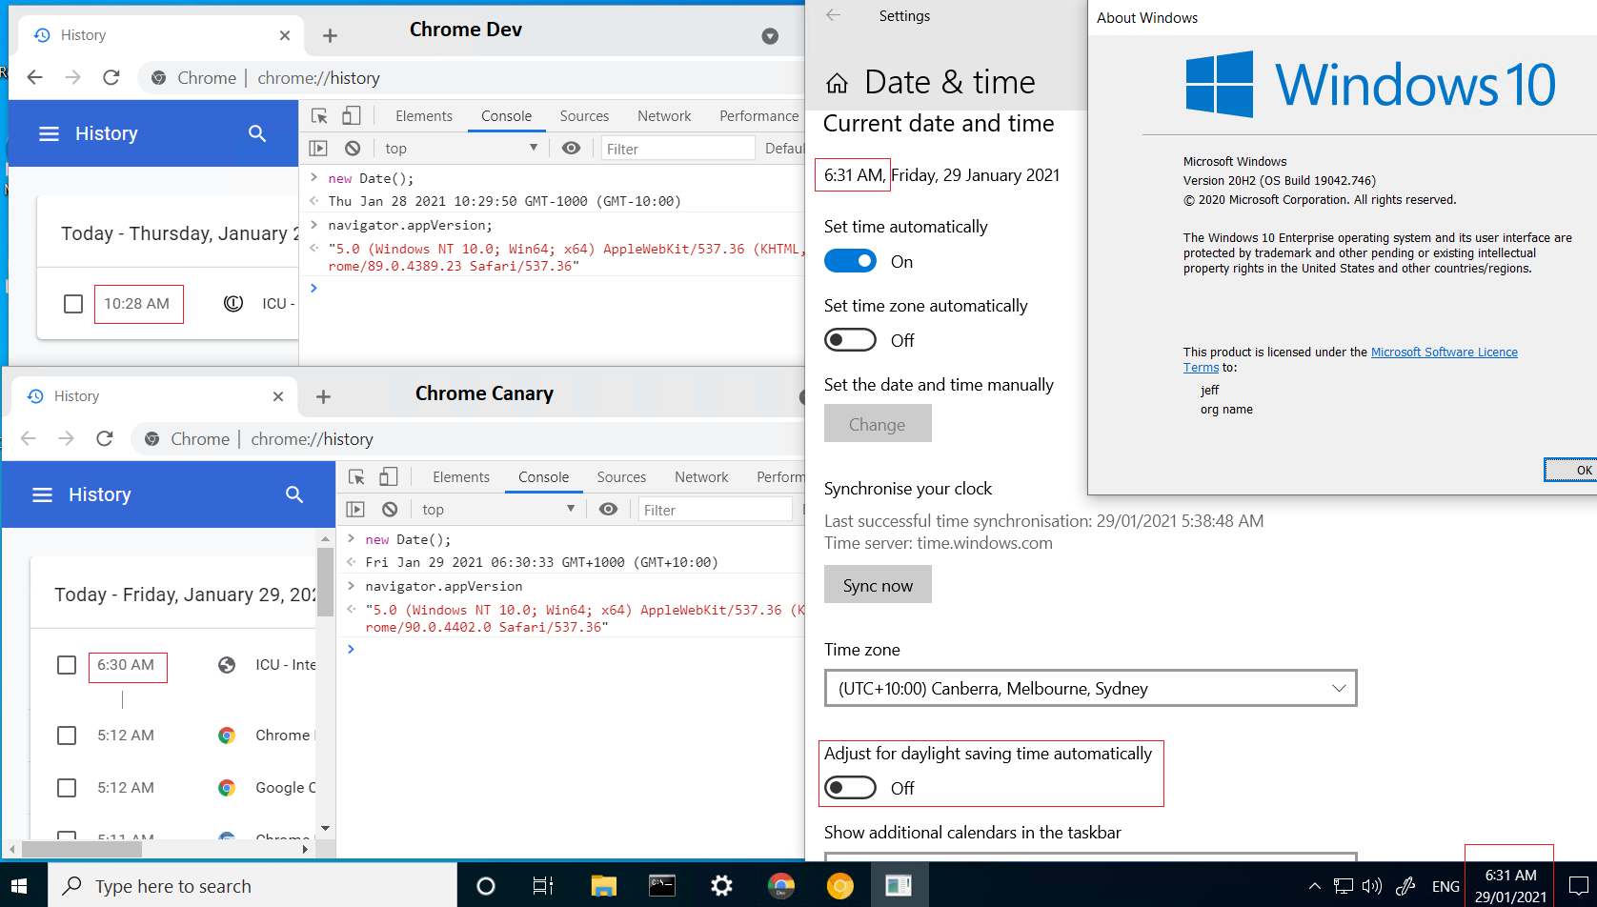Click the Filter field in Chrome Canary console

715,510
